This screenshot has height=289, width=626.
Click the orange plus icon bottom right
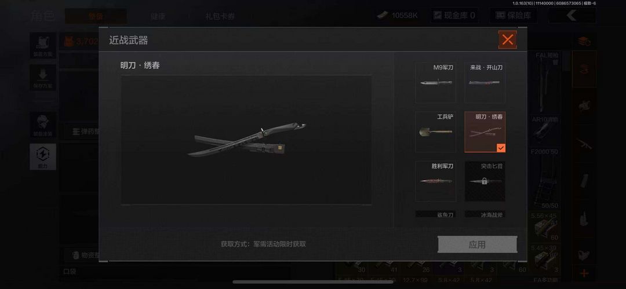[584, 273]
